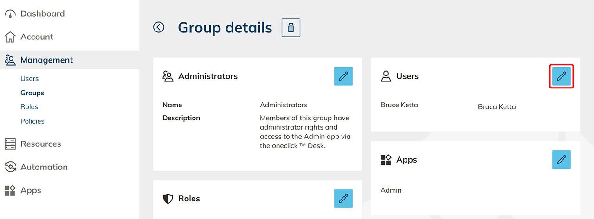Open Roles in the Management submenu
Image resolution: width=594 pixels, height=219 pixels.
click(29, 107)
